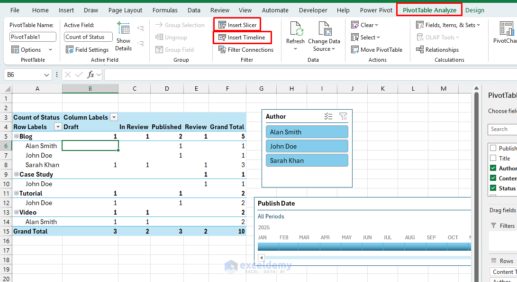Click Move PivotTable
Image resolution: width=517 pixels, height=282 pixels.
tap(377, 50)
